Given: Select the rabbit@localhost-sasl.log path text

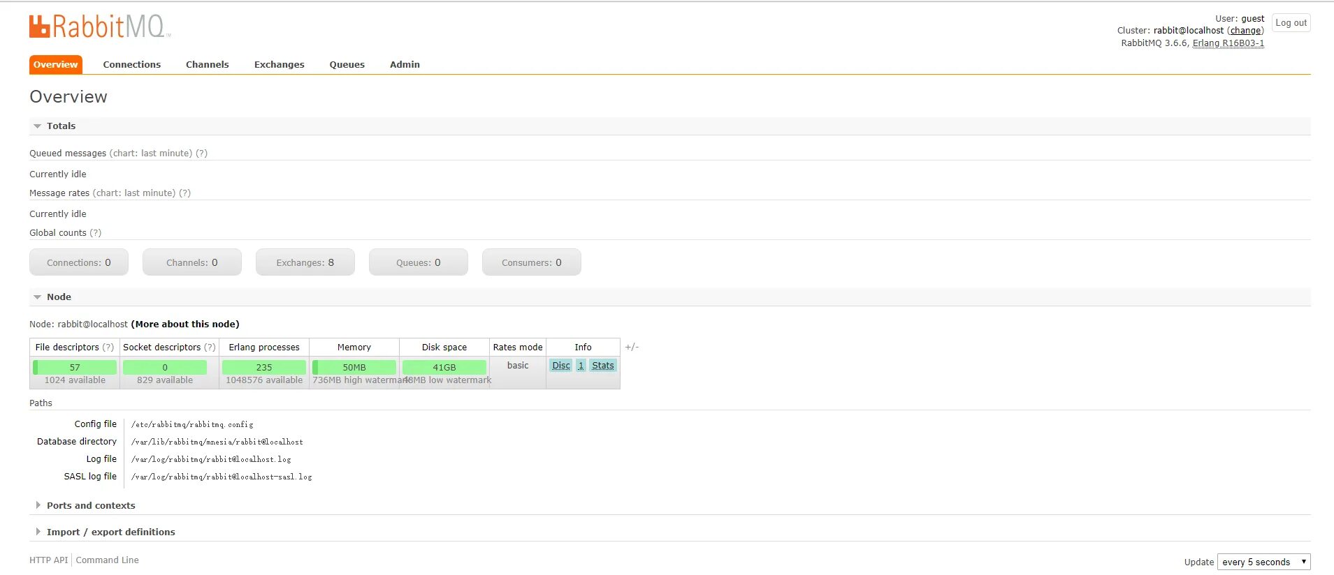Looking at the screenshot, I should [x=222, y=477].
